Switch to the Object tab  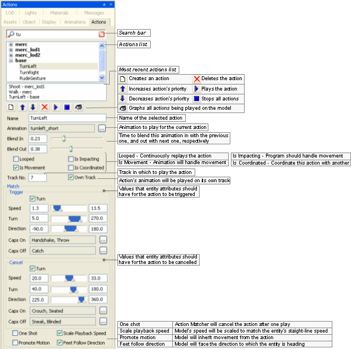pyautogui.click(x=29, y=22)
